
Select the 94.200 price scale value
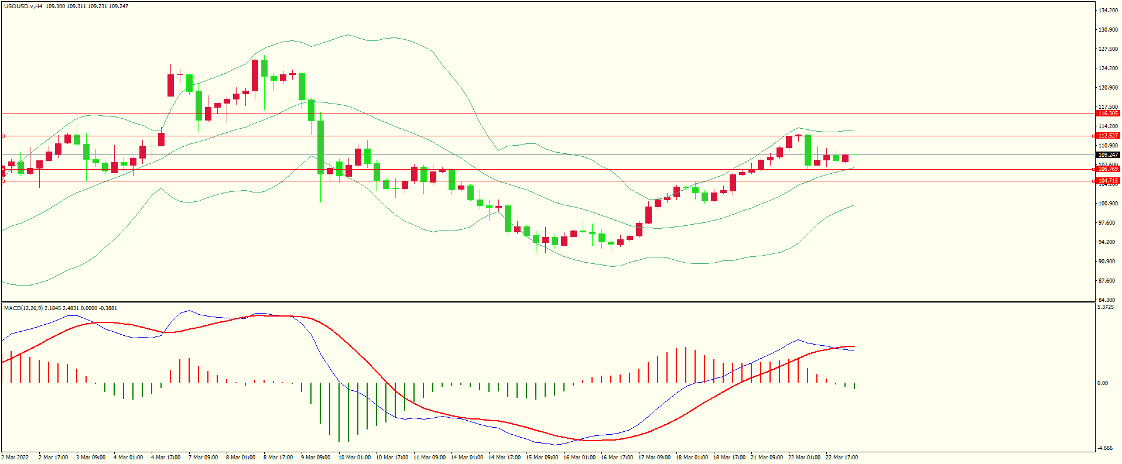tap(1107, 242)
